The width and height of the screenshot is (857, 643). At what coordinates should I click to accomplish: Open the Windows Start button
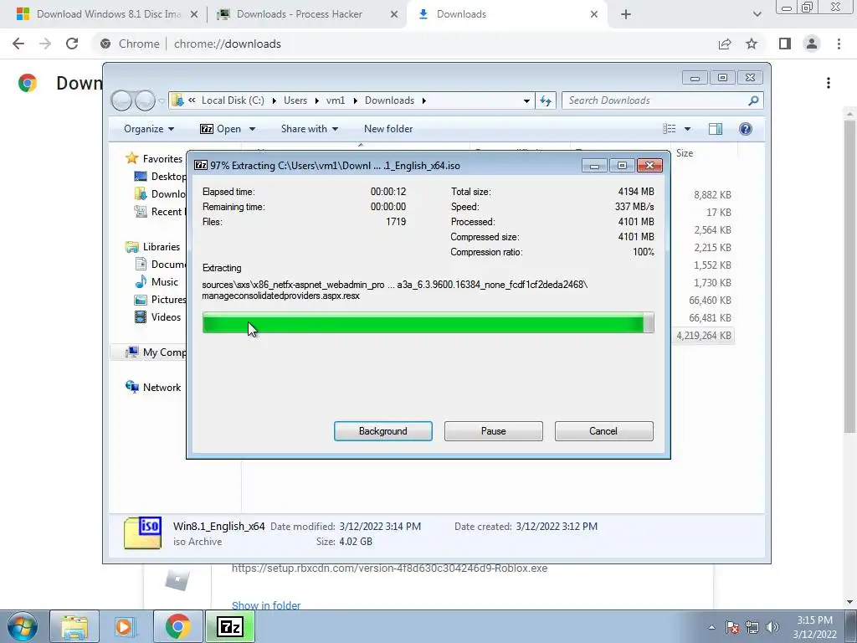pyautogui.click(x=23, y=626)
